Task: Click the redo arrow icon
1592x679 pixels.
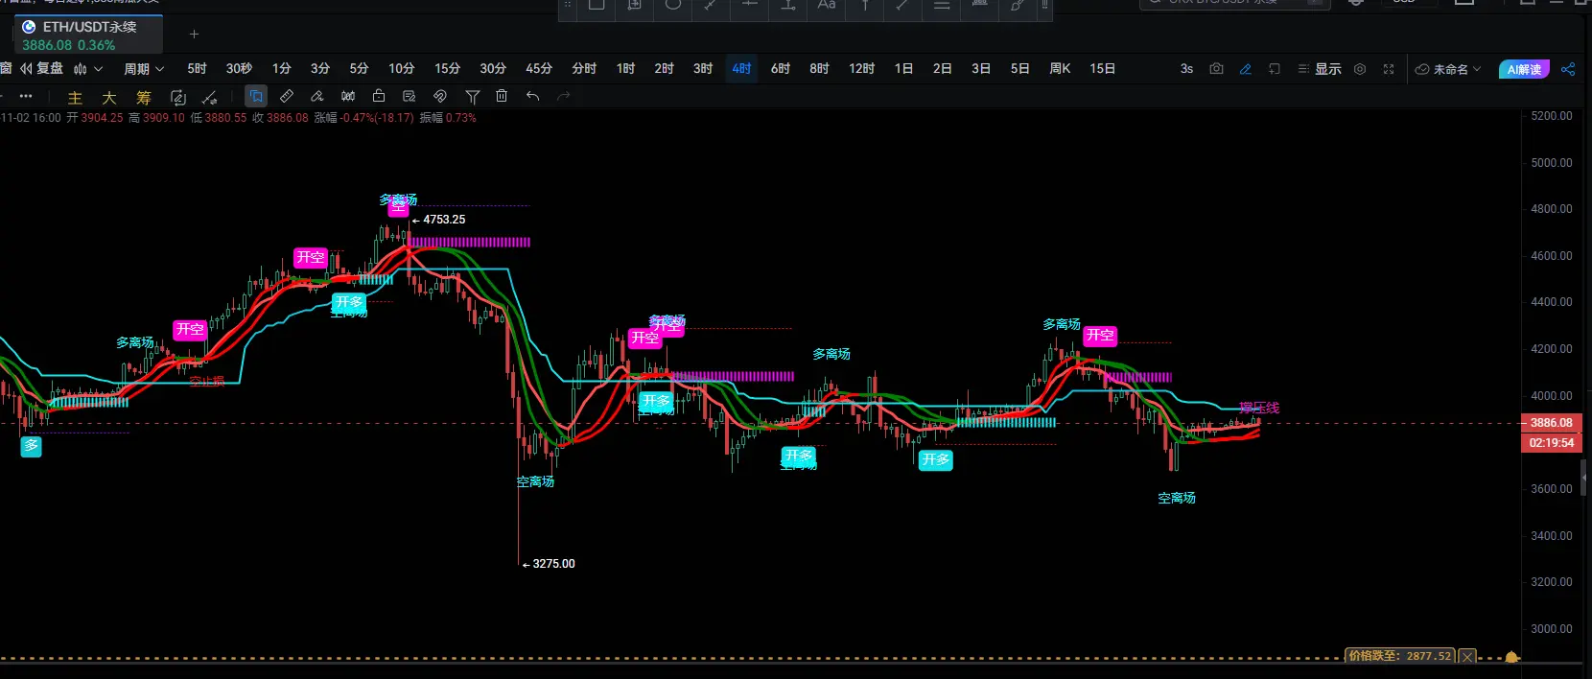Action: pos(564,96)
